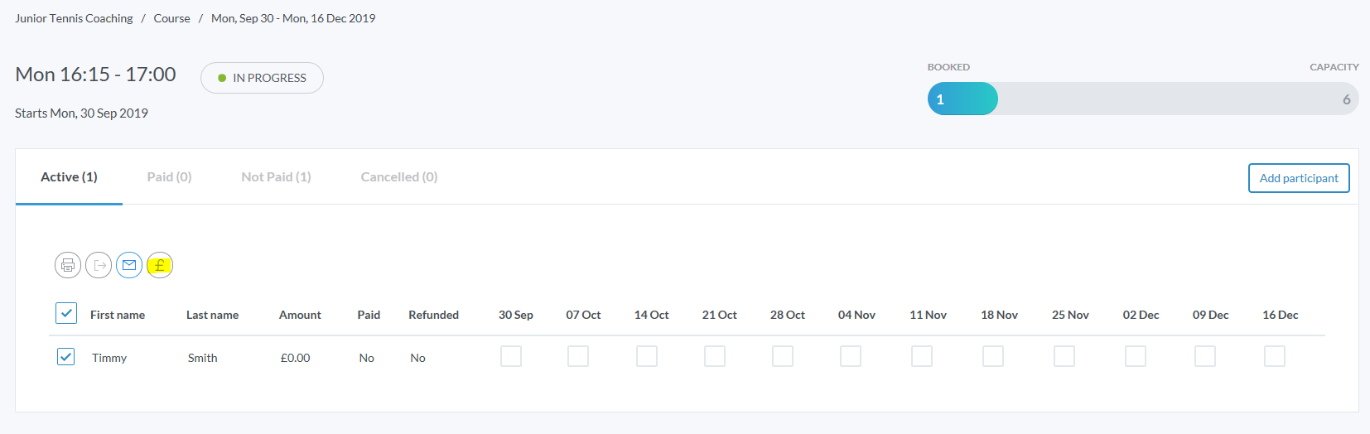Tick the 07 Oct attendance box

pyautogui.click(x=578, y=356)
